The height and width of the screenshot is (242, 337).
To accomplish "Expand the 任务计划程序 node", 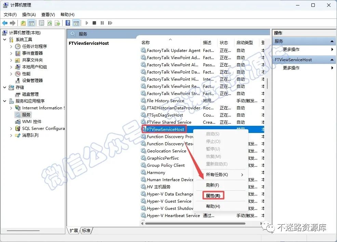I will (11, 46).
